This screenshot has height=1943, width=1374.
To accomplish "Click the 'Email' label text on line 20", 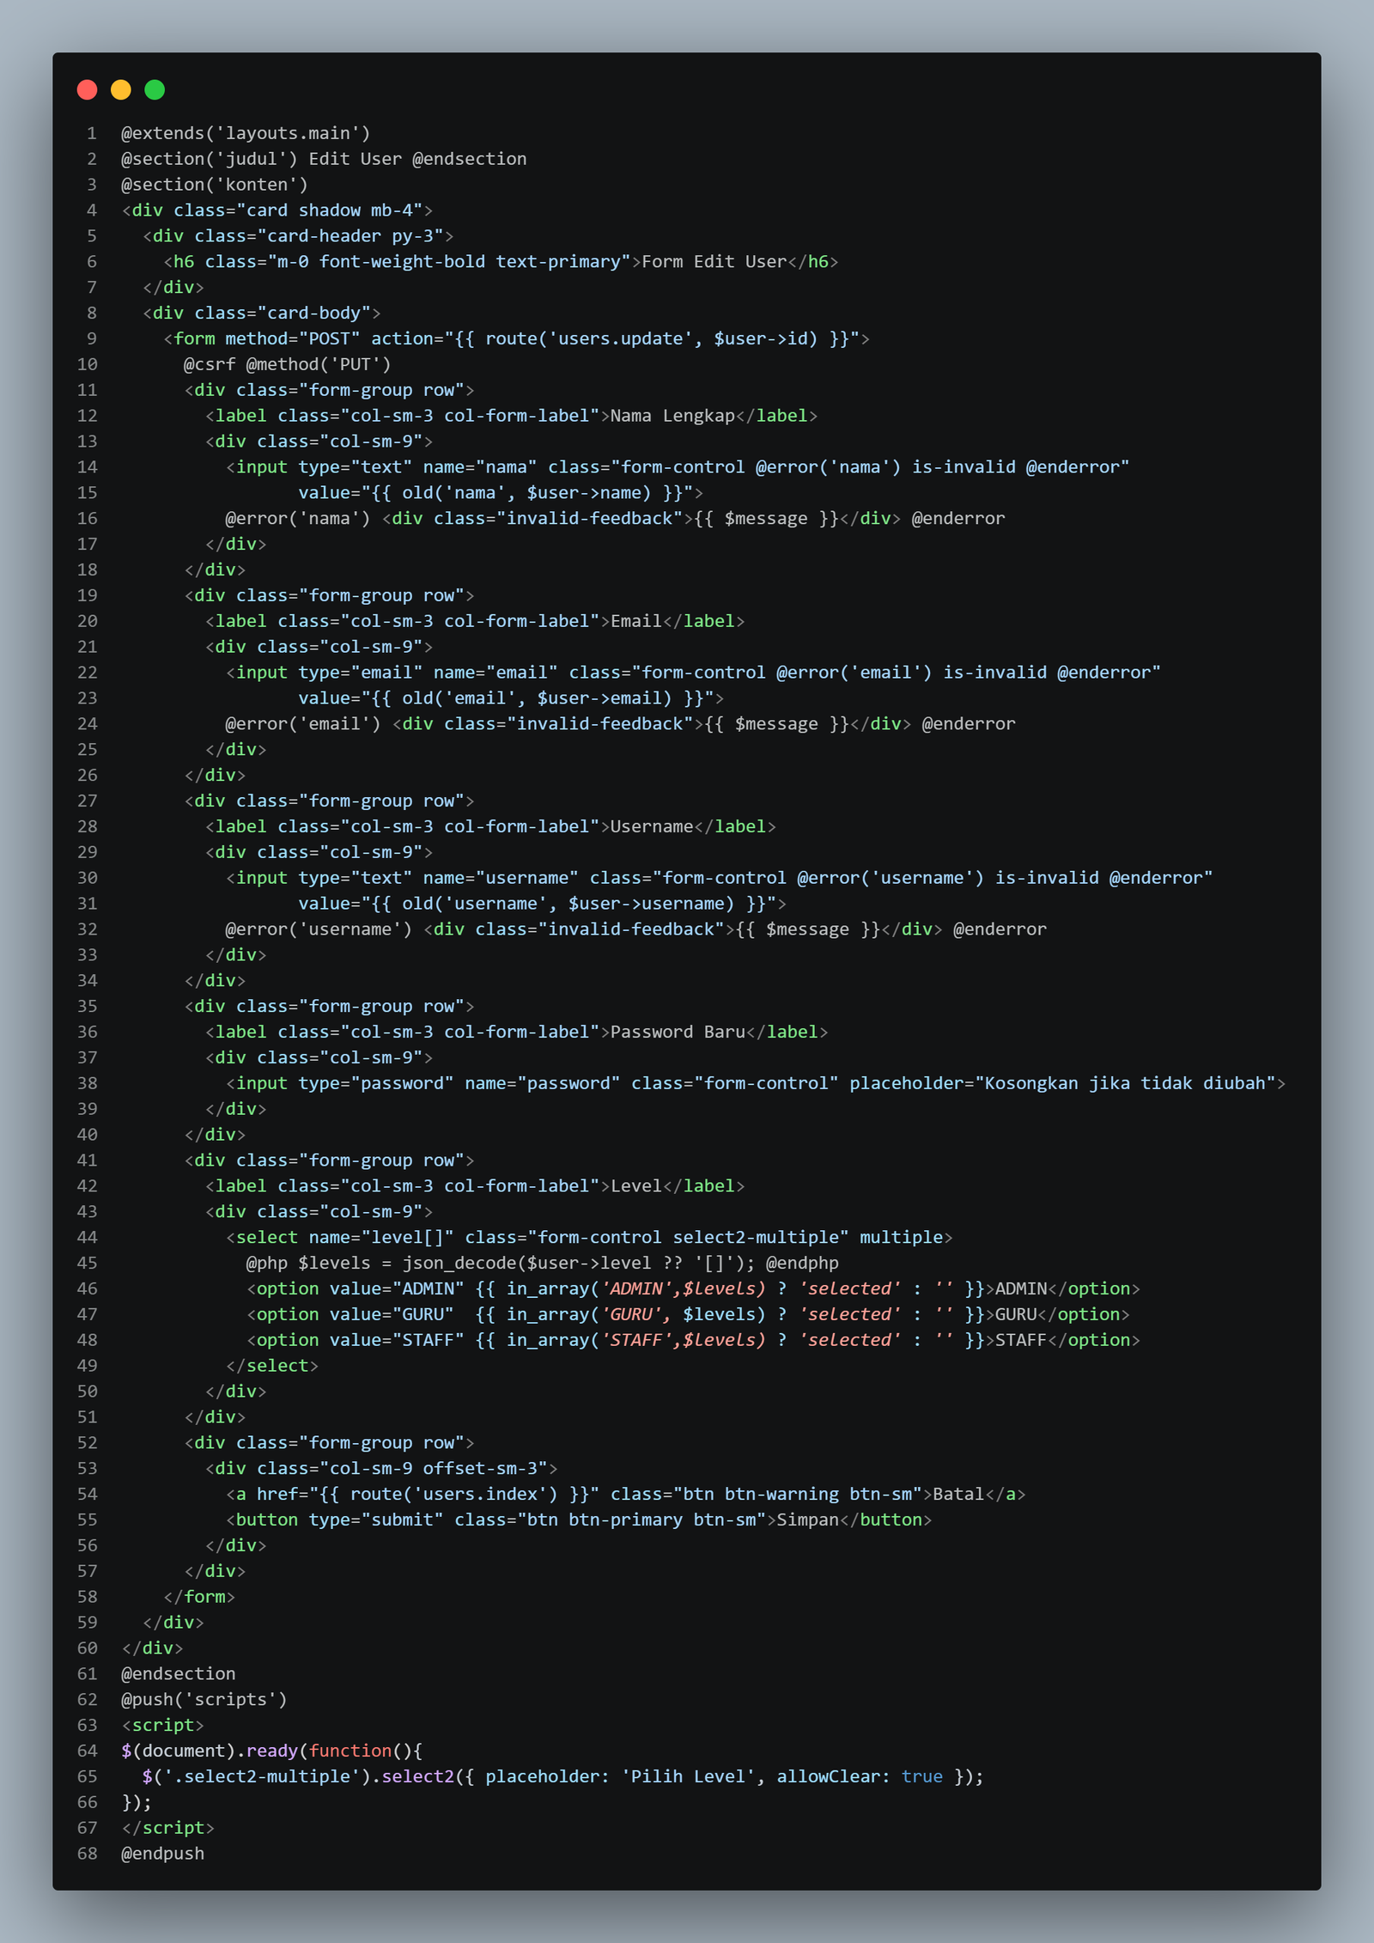I will (x=636, y=621).
